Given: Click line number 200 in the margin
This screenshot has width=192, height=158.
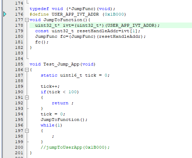Looking at the screenshot, I should tap(19, 147).
